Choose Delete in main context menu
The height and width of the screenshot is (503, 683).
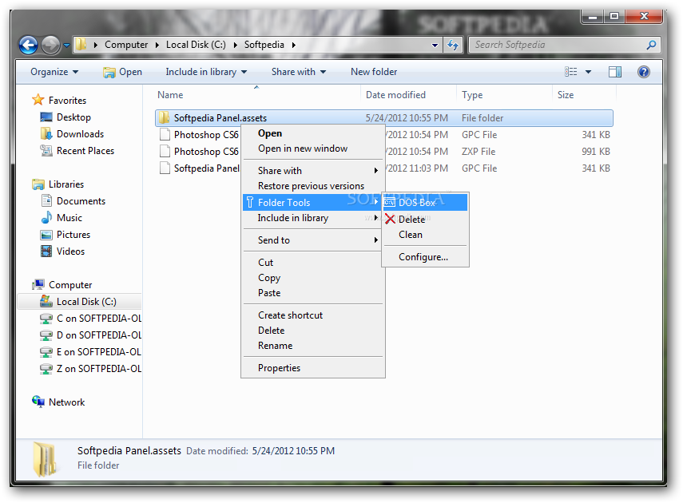pos(313,330)
